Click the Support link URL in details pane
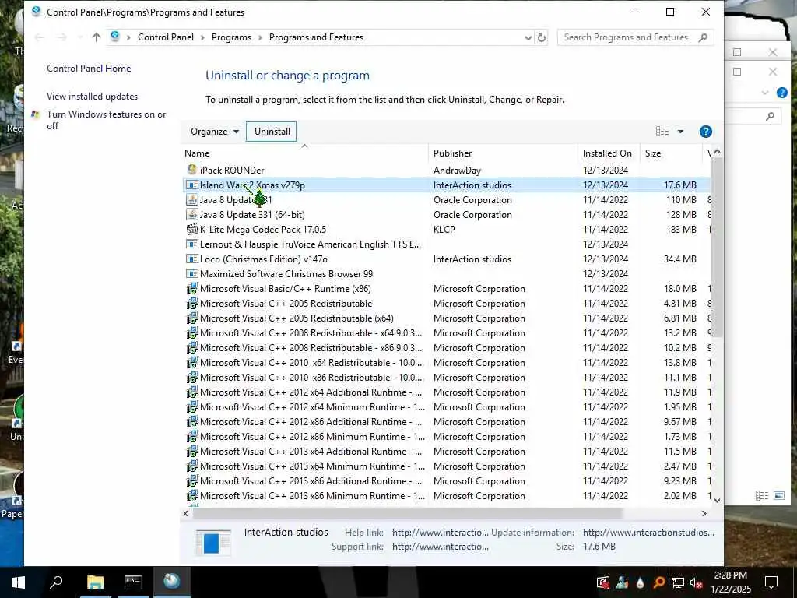797x598 pixels. click(441, 547)
